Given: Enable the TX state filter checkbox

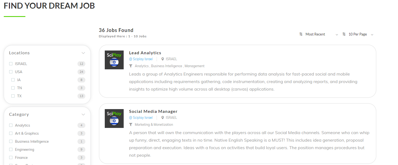Looking at the screenshot, I should pyautogui.click(x=13, y=96).
